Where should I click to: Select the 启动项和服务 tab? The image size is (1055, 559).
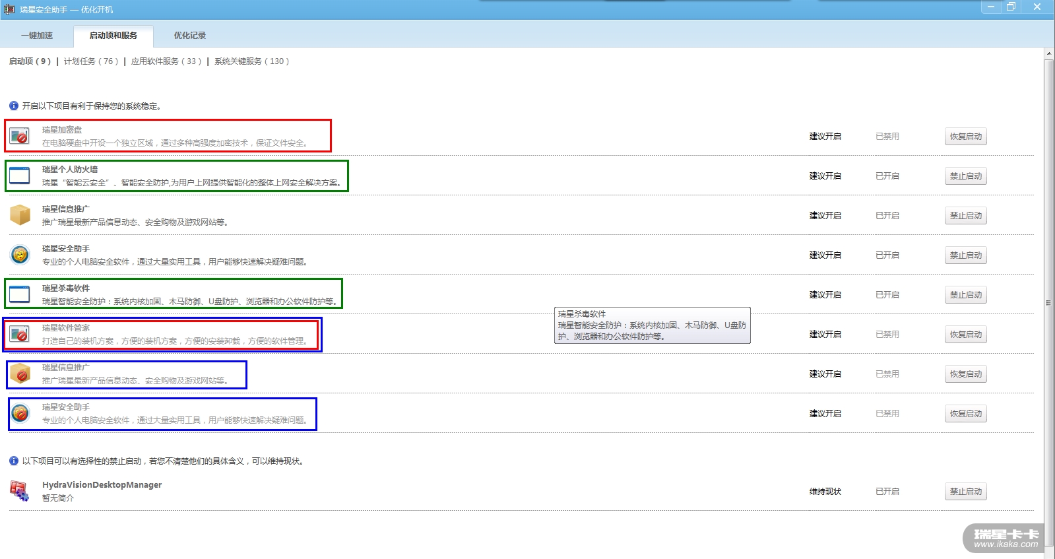tap(113, 36)
